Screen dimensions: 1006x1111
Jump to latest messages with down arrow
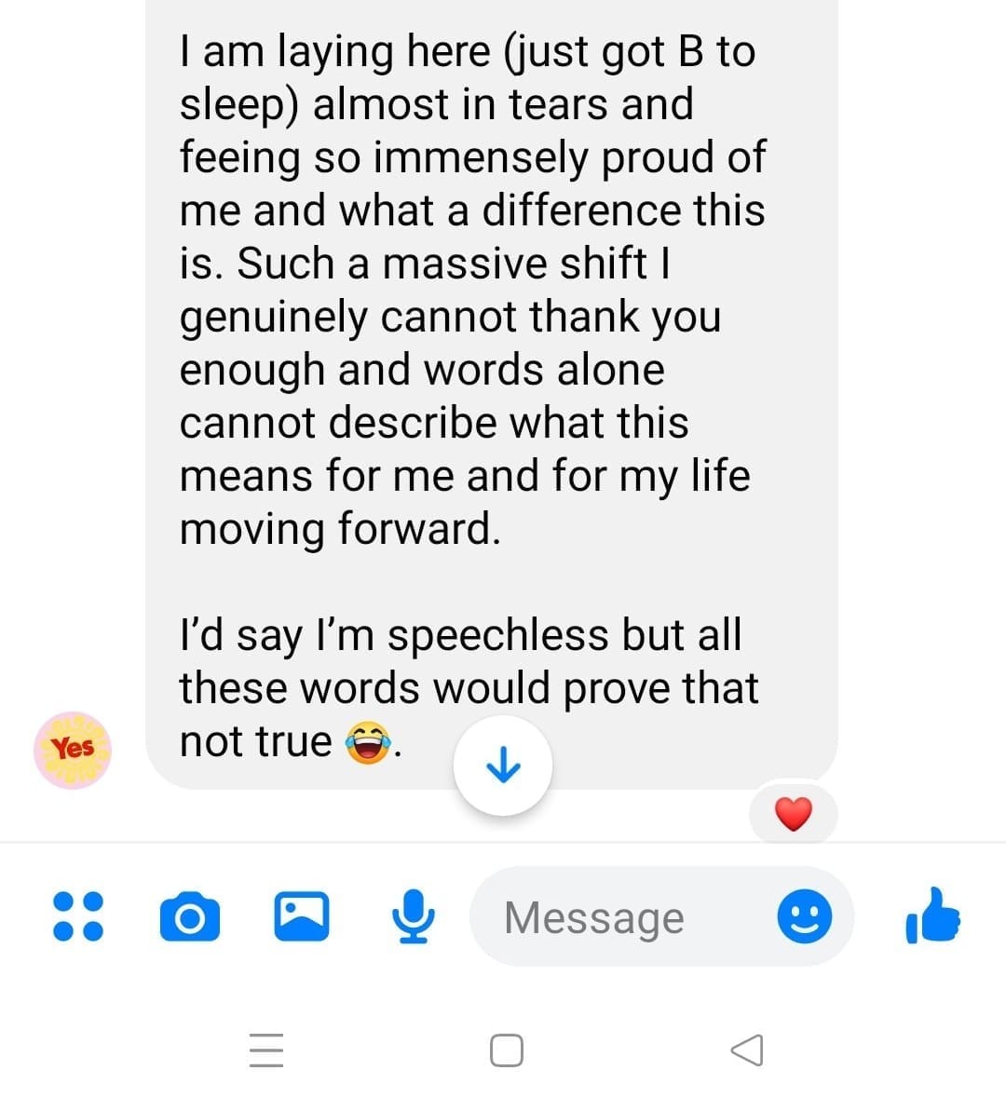click(503, 766)
